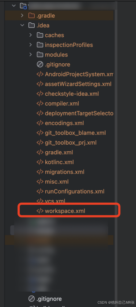The image size is (136, 307).
Task: Select assetWizardSettings.xml file name
Action: coord(78,84)
